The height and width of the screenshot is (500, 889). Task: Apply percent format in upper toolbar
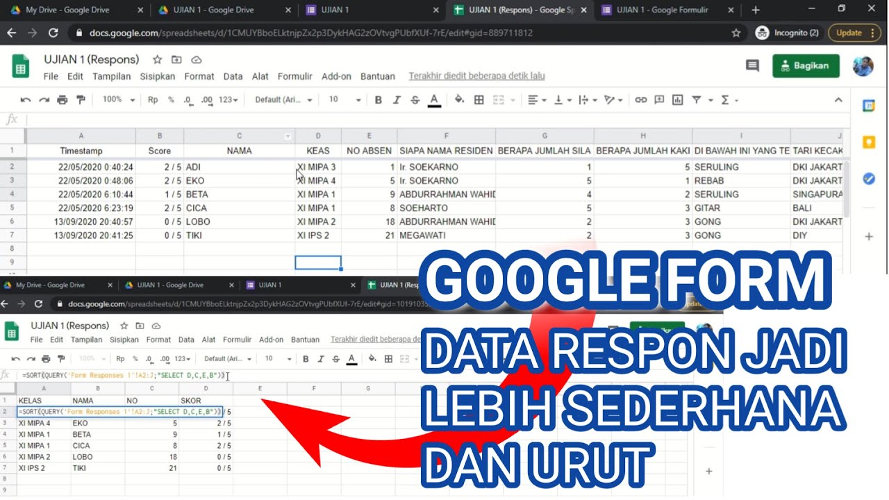[x=171, y=100]
